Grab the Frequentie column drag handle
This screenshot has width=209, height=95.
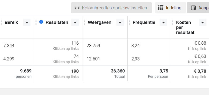(x=129, y=22)
